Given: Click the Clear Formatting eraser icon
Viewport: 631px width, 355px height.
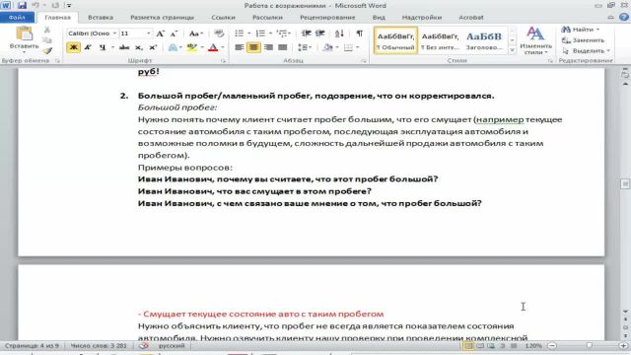Looking at the screenshot, I should click(219, 34).
